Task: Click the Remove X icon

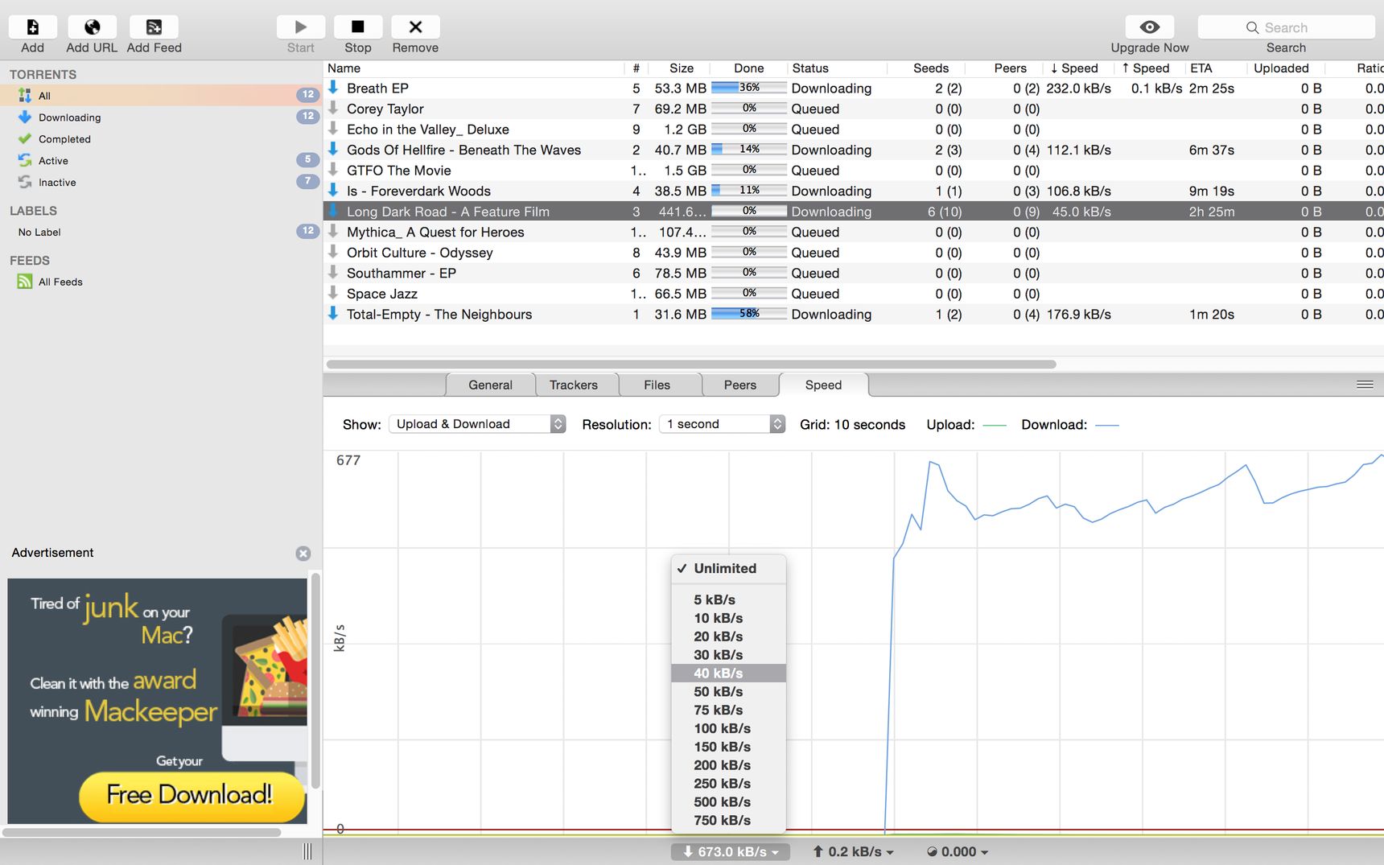Action: click(415, 27)
